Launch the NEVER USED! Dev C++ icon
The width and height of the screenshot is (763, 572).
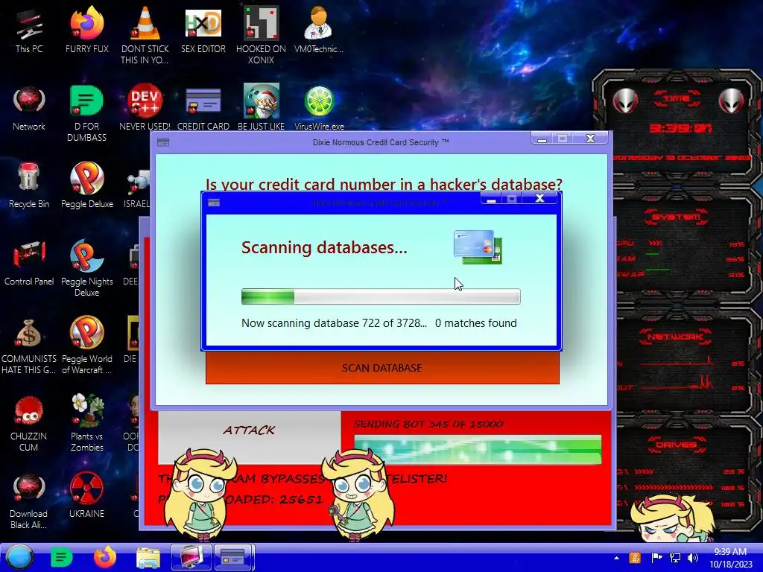(145, 108)
